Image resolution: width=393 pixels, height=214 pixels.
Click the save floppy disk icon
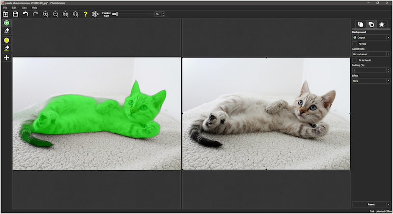pyautogui.click(x=16, y=14)
